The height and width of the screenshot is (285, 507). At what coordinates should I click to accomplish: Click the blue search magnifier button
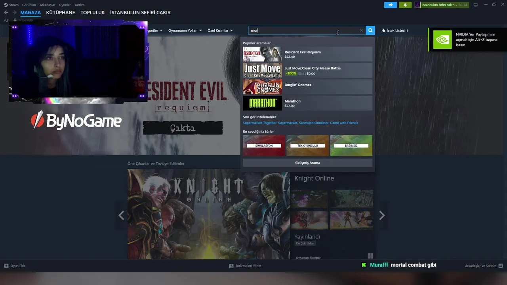370,30
